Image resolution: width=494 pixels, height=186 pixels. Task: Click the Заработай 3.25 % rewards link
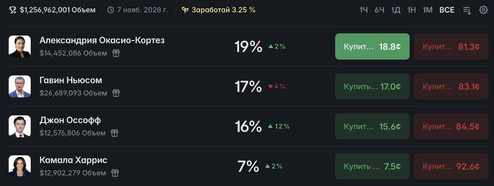click(219, 10)
